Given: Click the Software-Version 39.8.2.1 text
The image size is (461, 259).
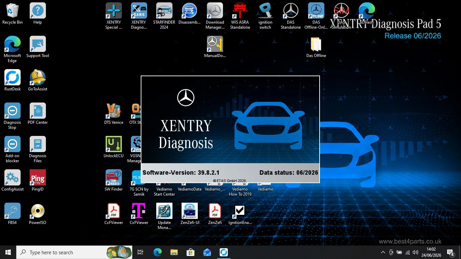Looking at the screenshot, I should pos(181,172).
